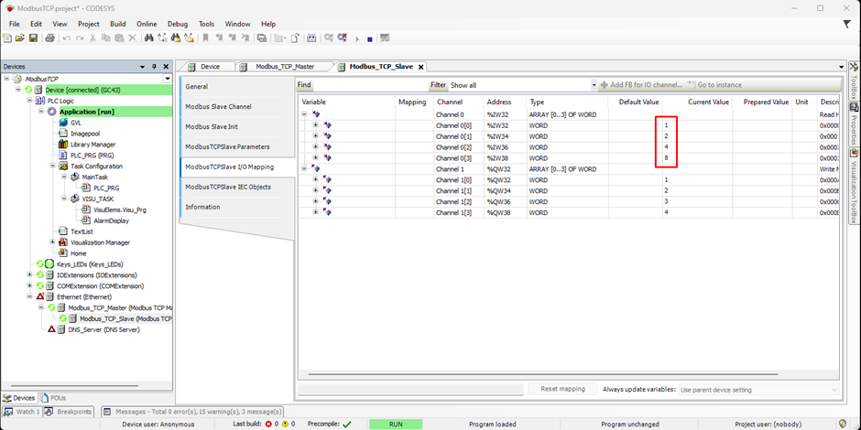Click Add FB for IO channel button
The height and width of the screenshot is (430, 861).
(641, 85)
